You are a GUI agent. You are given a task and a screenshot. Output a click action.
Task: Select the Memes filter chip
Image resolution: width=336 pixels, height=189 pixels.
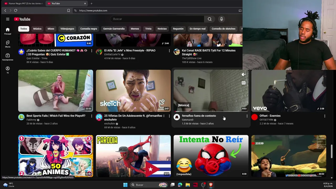(135, 29)
